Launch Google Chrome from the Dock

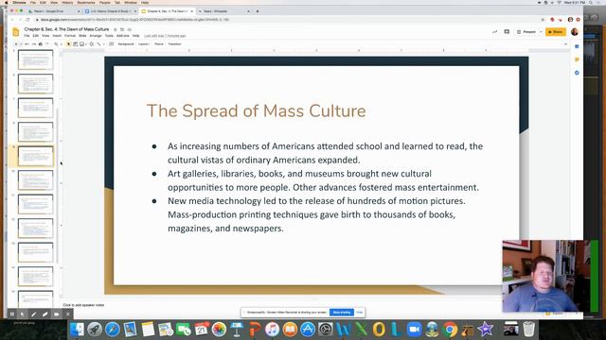[x=450, y=330]
